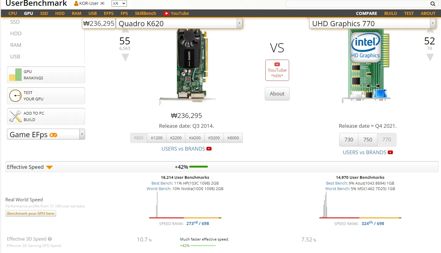Downvote UHD Graphics 770 with down arrow

(x=430, y=57)
